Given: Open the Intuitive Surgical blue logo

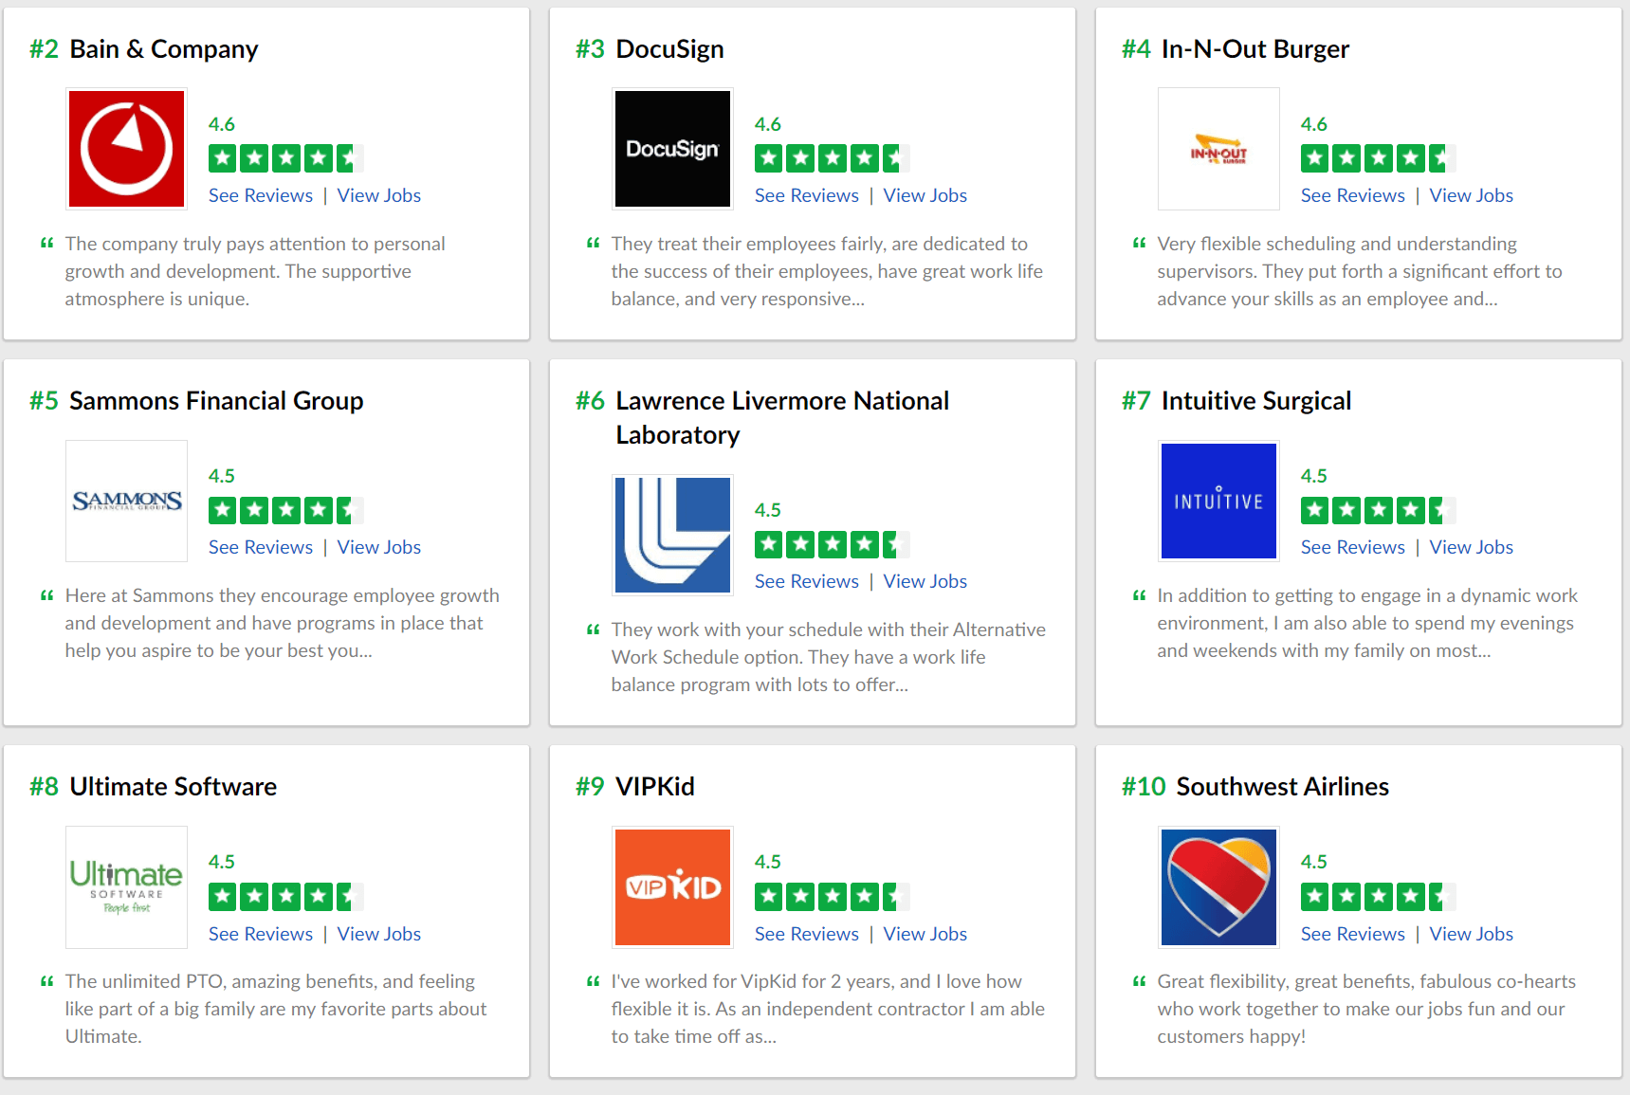Looking at the screenshot, I should tap(1218, 501).
